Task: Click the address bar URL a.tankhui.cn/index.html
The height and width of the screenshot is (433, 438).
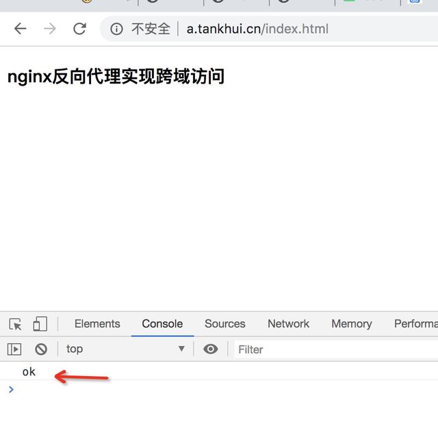Action: (x=257, y=29)
